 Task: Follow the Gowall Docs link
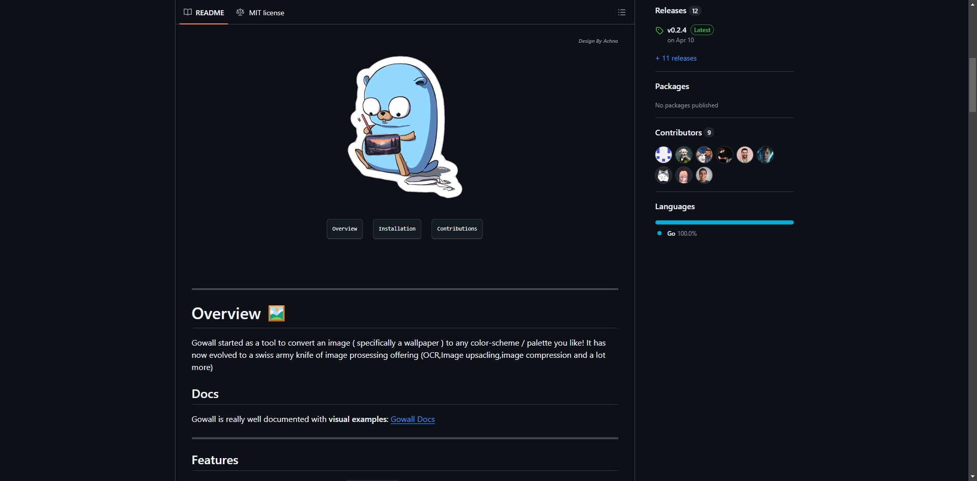[x=413, y=419]
